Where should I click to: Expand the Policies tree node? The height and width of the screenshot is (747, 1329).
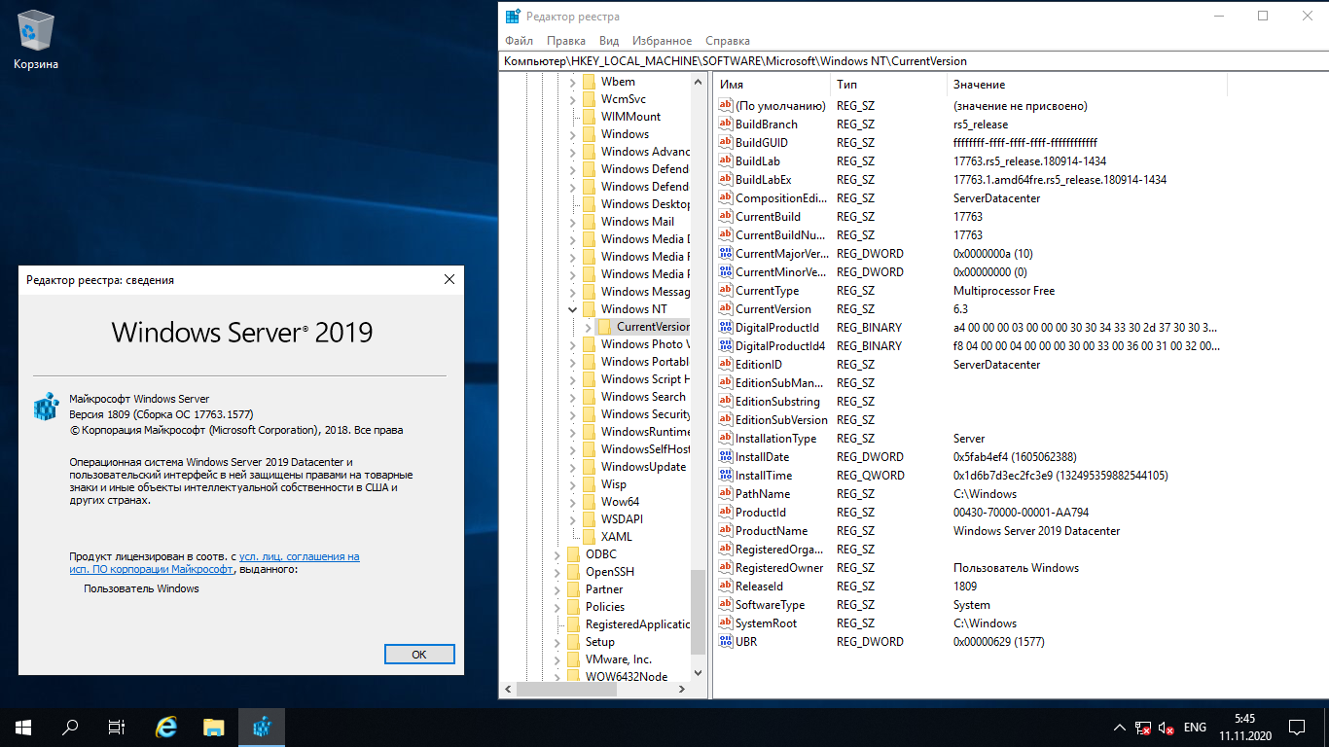(557, 607)
